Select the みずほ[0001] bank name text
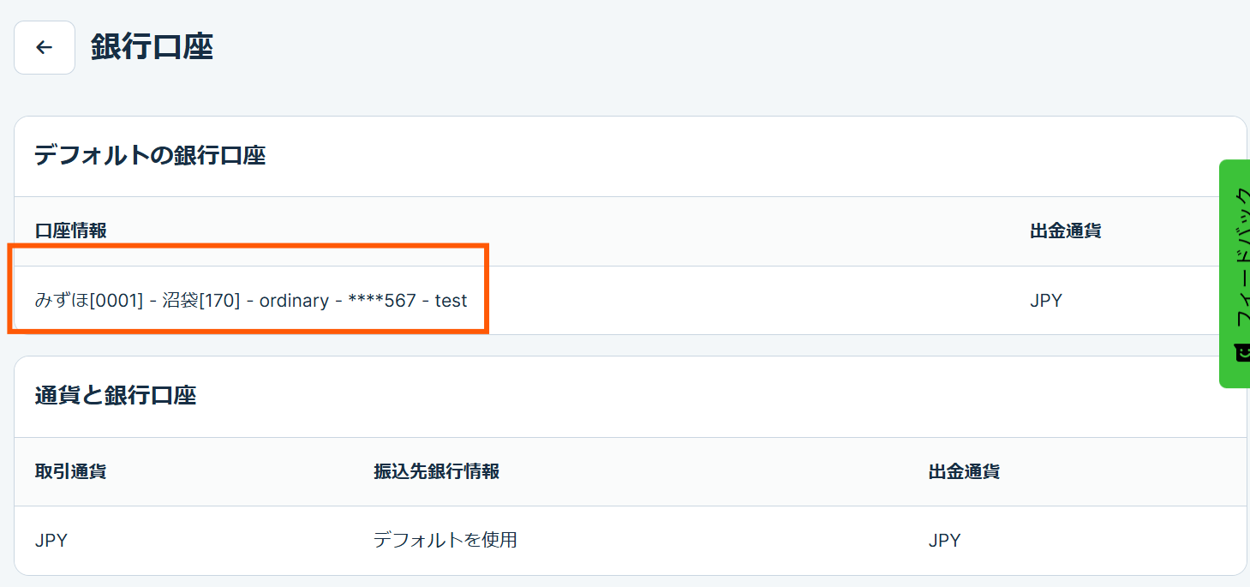This screenshot has width=1250, height=587. click(x=89, y=301)
